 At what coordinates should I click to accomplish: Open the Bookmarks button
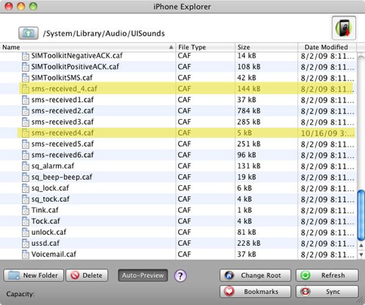tap(255, 292)
